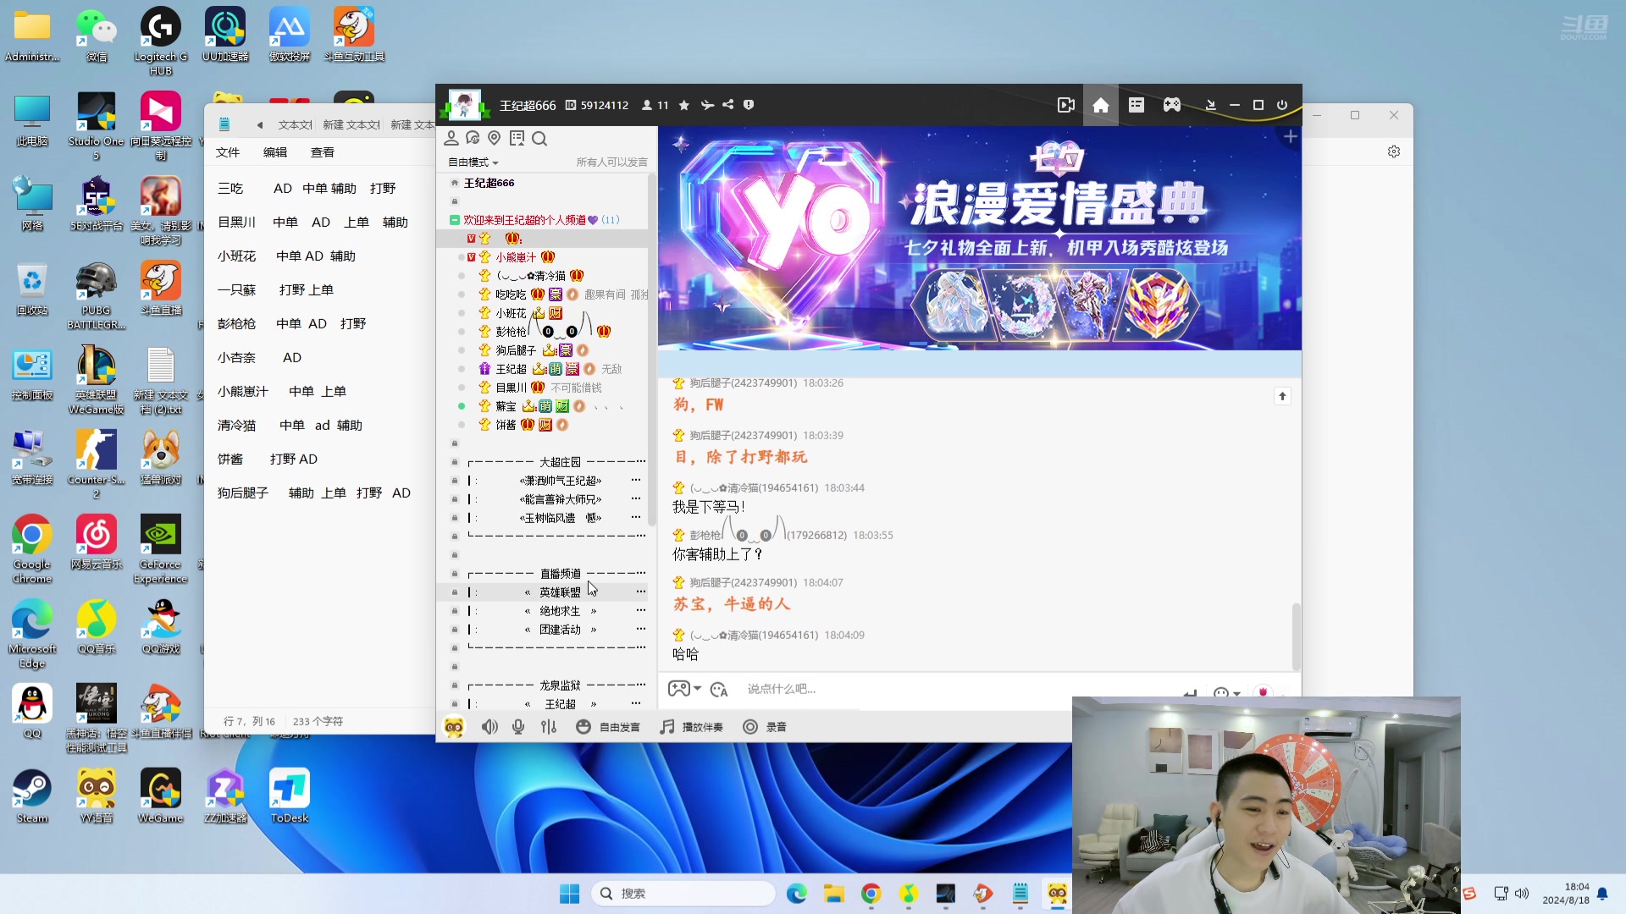Open Edge from the taskbar

(x=797, y=894)
